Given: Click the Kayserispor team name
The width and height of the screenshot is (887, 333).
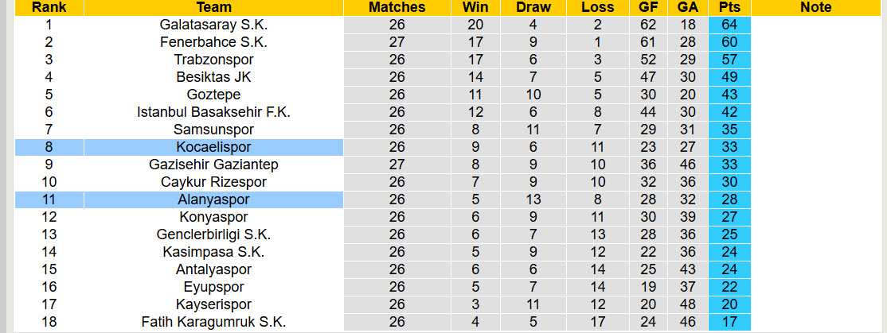Looking at the screenshot, I should tap(213, 304).
